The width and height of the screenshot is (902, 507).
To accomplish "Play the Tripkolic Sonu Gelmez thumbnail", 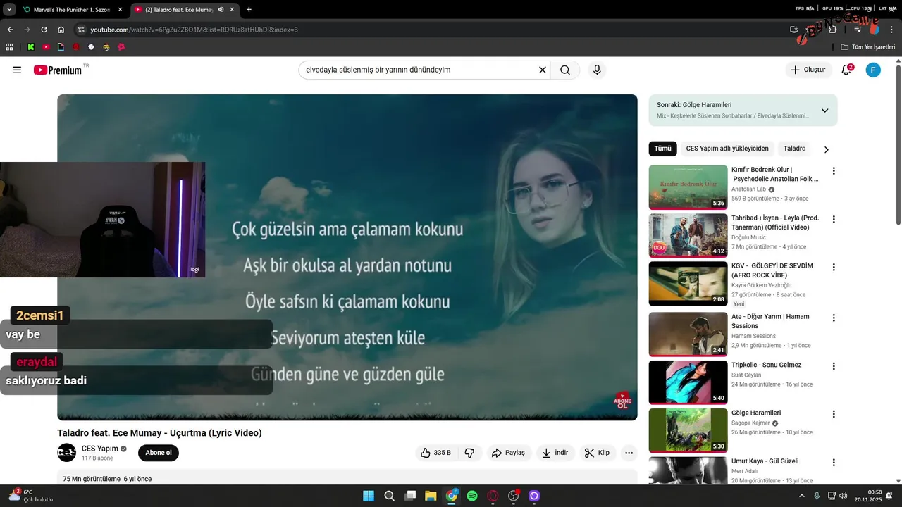I will (x=688, y=382).
